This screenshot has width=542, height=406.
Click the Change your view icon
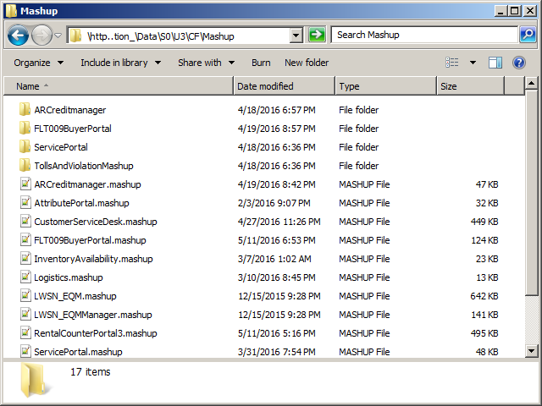point(453,63)
